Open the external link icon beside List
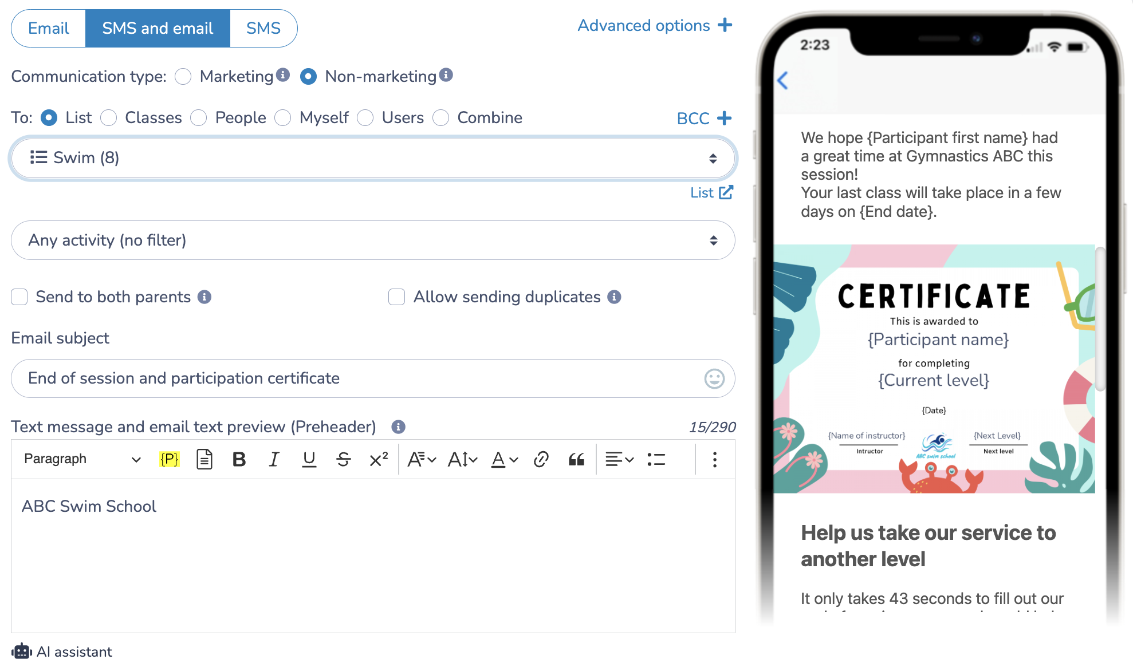This screenshot has height=671, width=1133. click(x=726, y=192)
